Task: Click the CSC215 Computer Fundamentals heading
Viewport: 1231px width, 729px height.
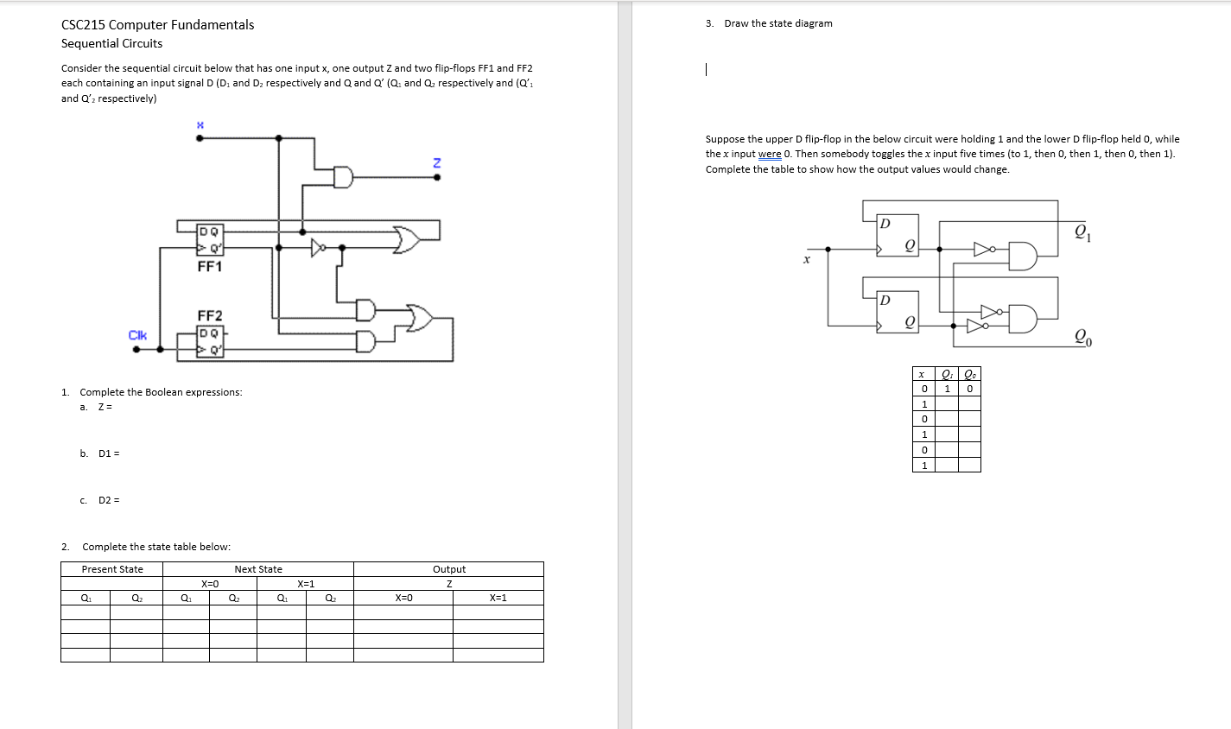Action: tap(156, 24)
